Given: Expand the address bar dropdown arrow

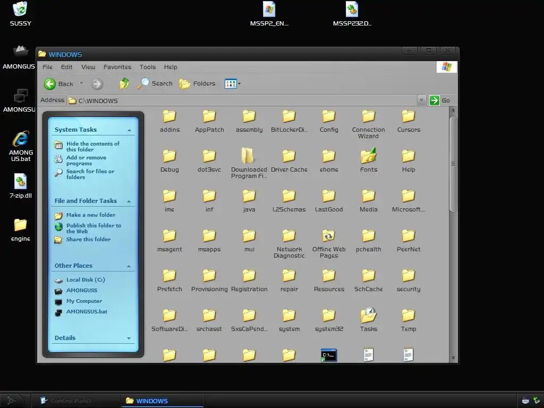Looking at the screenshot, I should (x=421, y=100).
